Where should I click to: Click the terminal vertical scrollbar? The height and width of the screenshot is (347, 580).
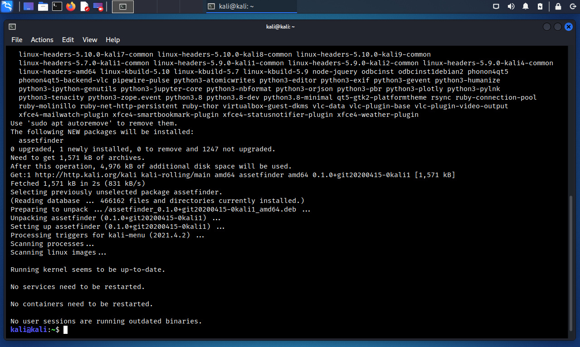[572, 263]
